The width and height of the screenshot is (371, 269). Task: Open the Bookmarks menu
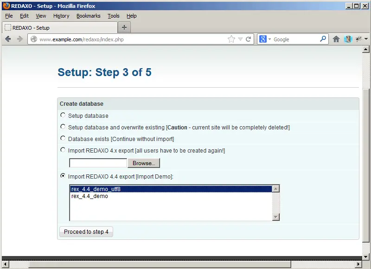88,16
